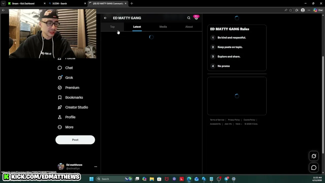This screenshot has width=325, height=183.
Task: Toggle read aloud in address bar
Action: 286,10
